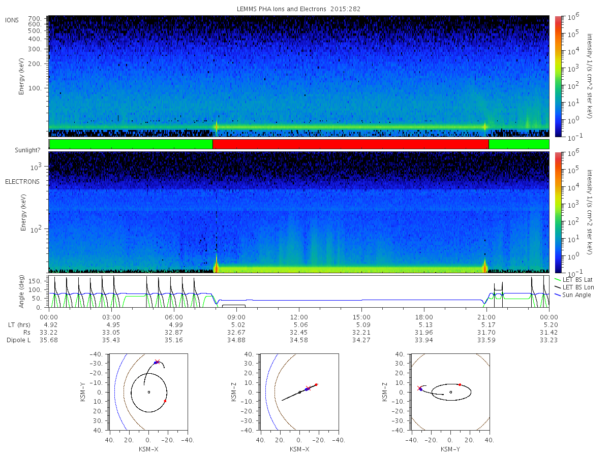Click the electrons intensity color bar
The width and height of the screenshot is (610, 457).
pyautogui.click(x=558, y=212)
